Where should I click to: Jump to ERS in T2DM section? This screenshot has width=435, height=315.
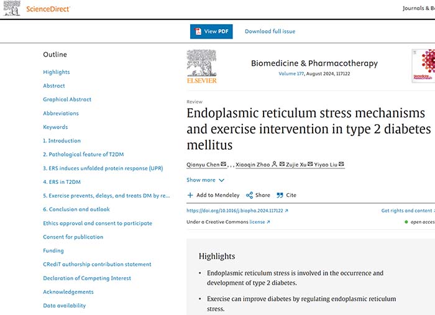[x=62, y=182]
